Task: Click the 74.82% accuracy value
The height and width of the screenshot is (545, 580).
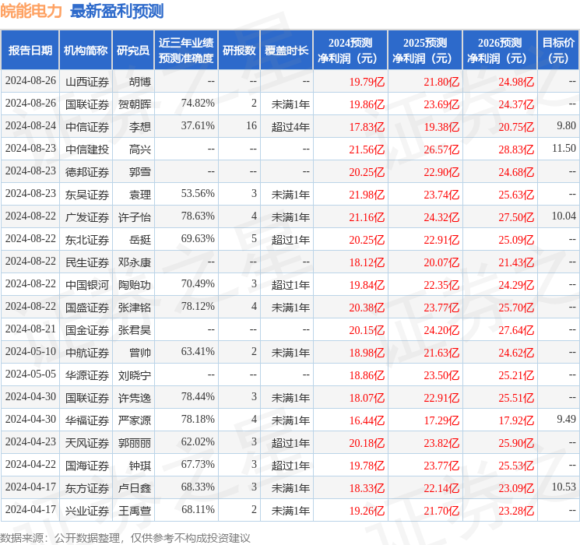Action: coord(198,104)
